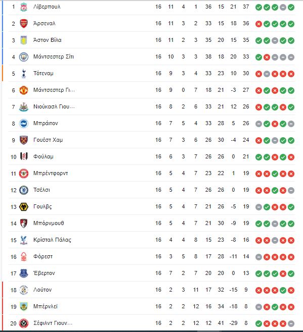Click the Brighton club crest
The image size is (303, 332).
(x=24, y=124)
